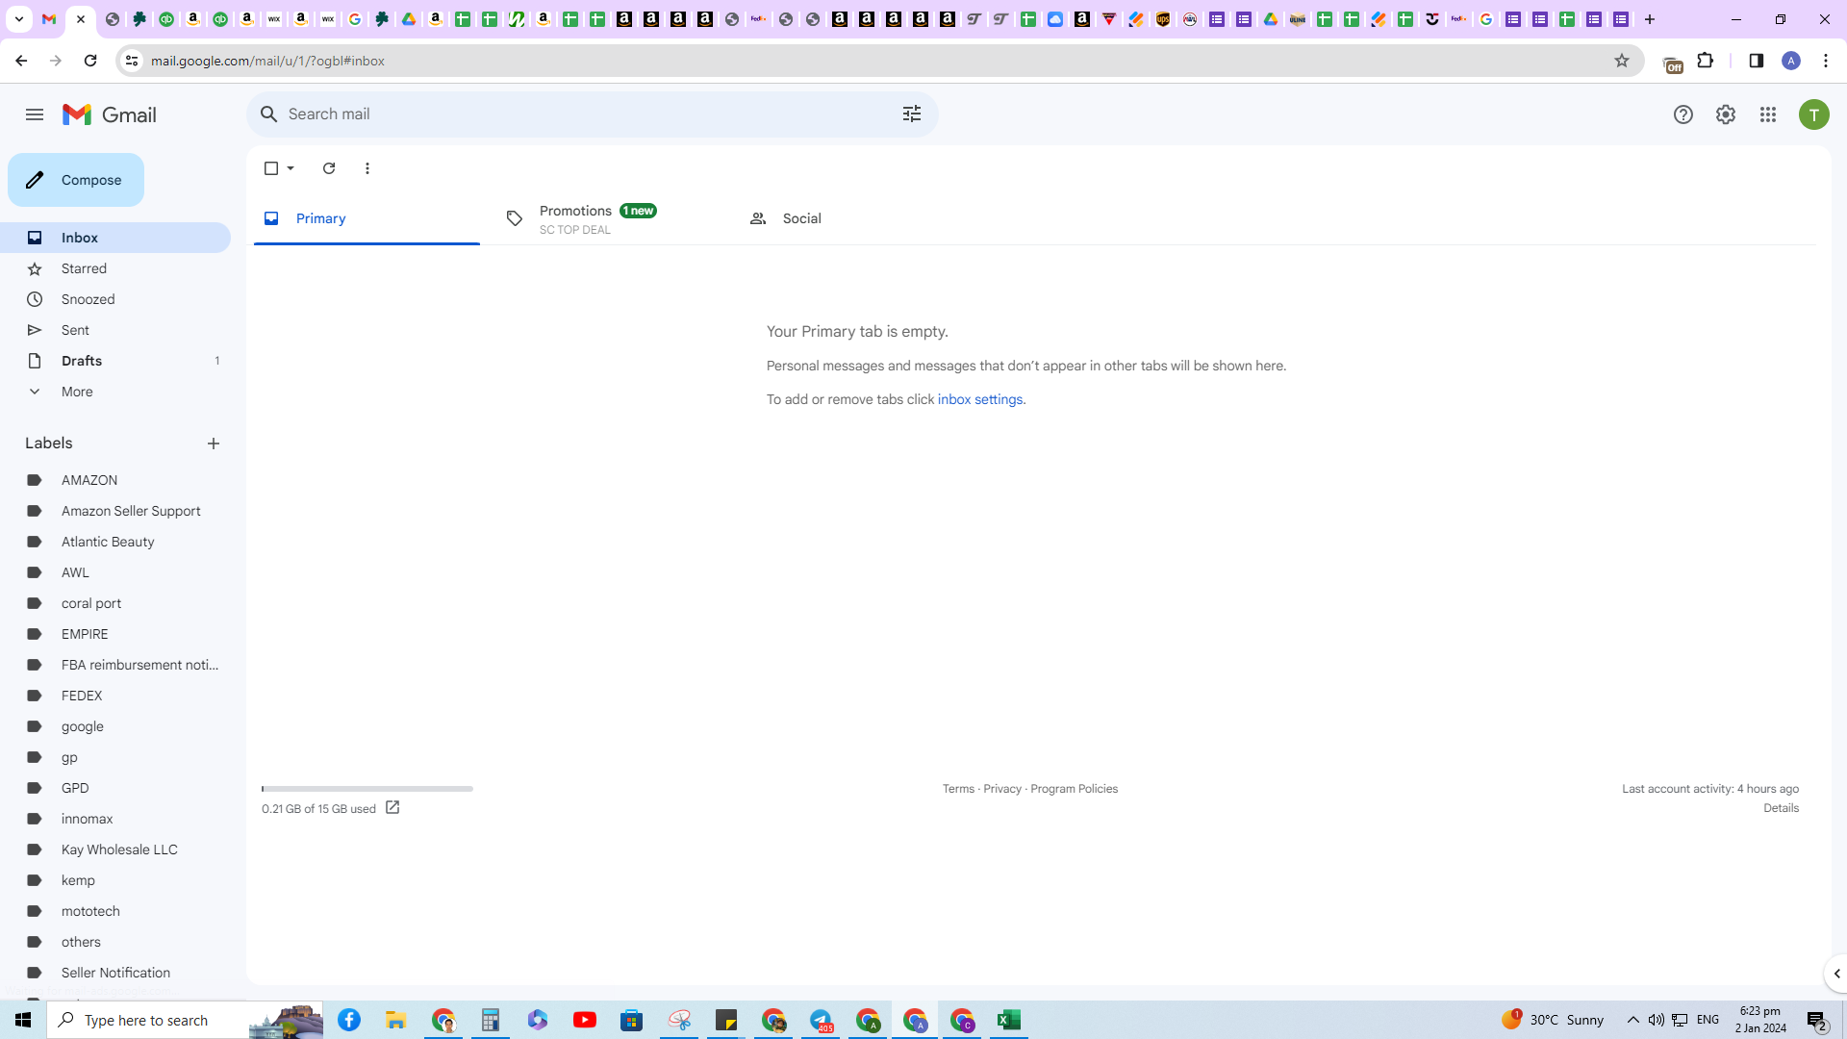
Task: Show search options filter icon
Action: click(x=912, y=114)
